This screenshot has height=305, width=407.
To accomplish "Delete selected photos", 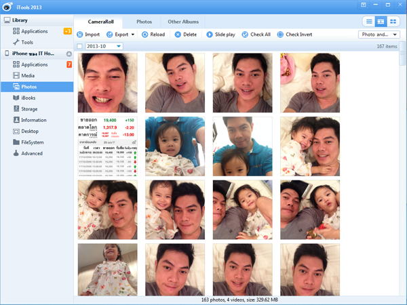I will point(185,34).
